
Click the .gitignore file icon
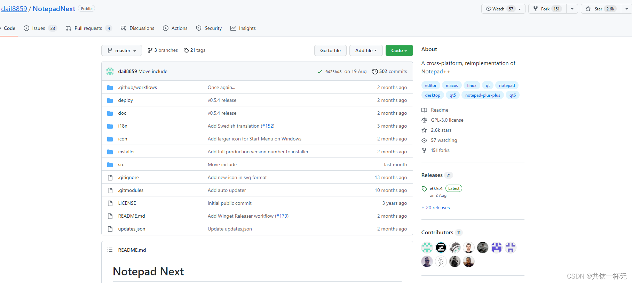pyautogui.click(x=110, y=177)
